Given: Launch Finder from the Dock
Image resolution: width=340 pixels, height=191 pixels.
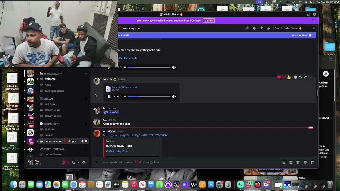Looking at the screenshot, I should [14, 185].
